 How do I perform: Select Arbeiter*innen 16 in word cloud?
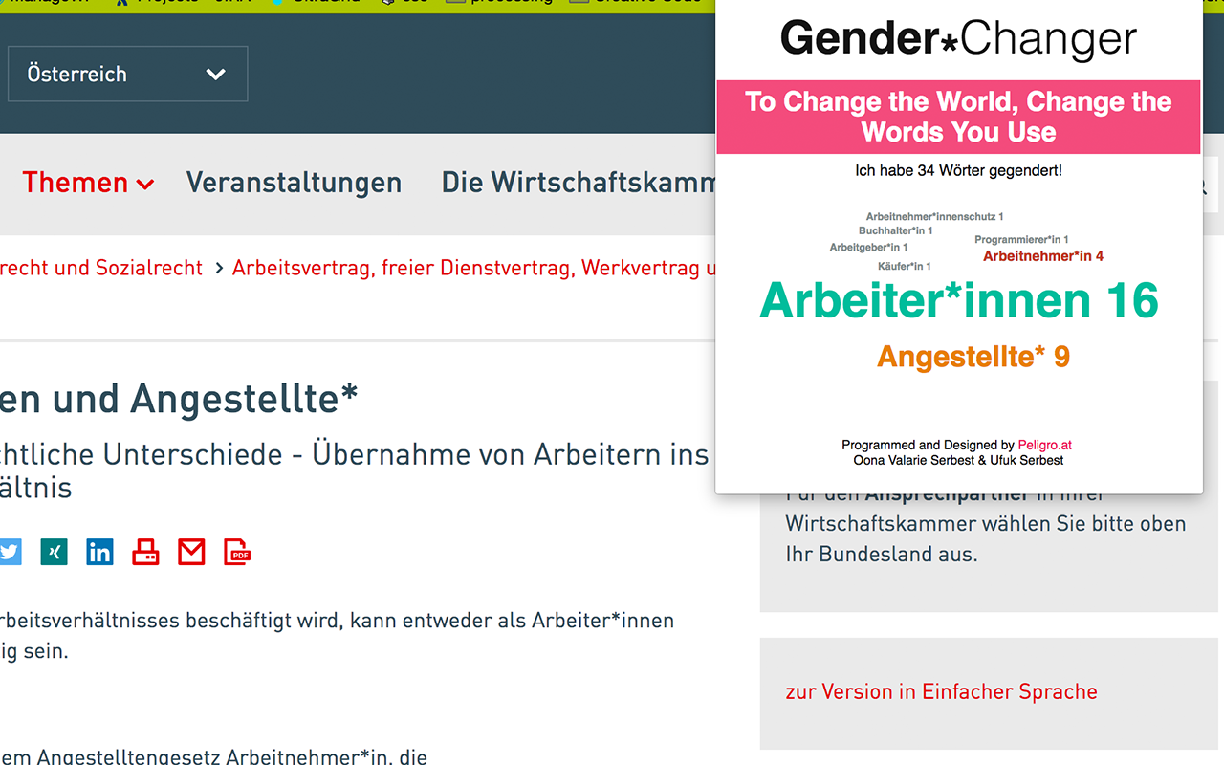click(x=959, y=300)
